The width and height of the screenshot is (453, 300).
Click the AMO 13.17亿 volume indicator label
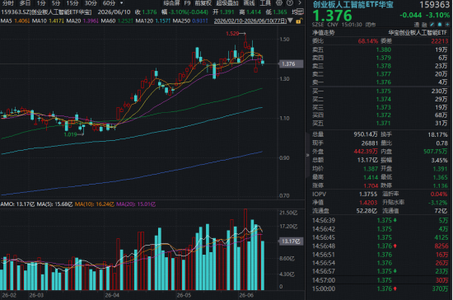tap(17, 204)
